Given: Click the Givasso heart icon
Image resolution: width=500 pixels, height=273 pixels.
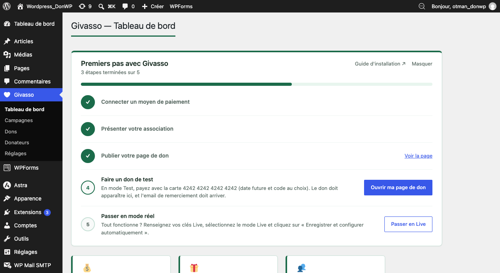Looking at the screenshot, I should (x=7, y=95).
